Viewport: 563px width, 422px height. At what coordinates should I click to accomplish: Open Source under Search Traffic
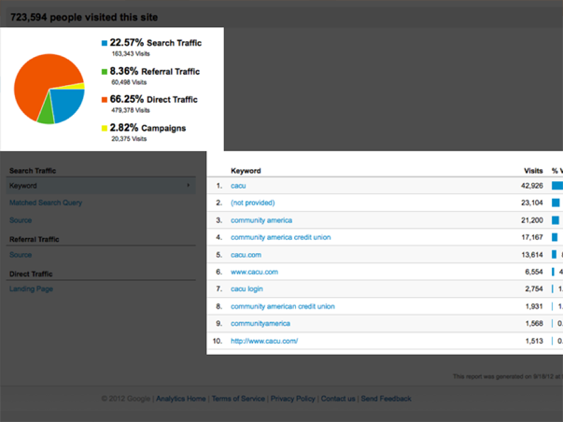[x=21, y=220]
